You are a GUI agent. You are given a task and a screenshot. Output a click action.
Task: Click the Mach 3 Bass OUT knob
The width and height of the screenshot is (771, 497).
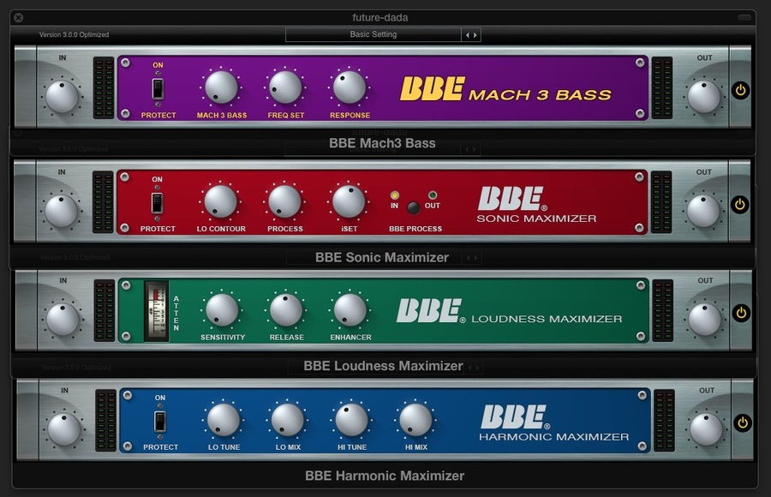703,97
